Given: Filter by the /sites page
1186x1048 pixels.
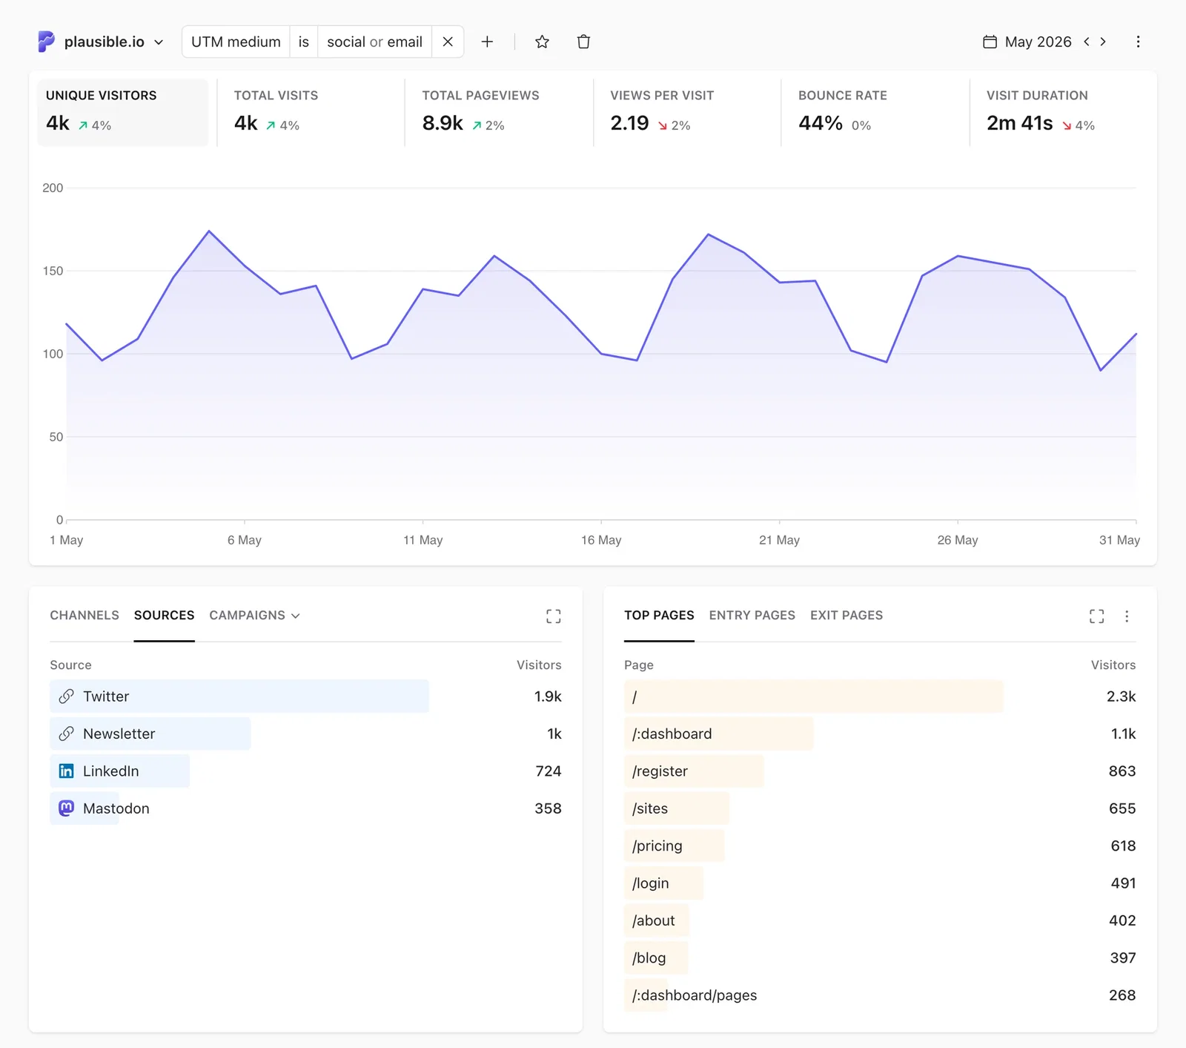Looking at the screenshot, I should click(x=880, y=808).
